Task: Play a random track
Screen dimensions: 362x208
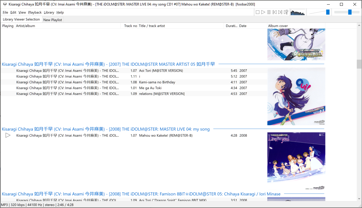Action: (x=286, y=12)
